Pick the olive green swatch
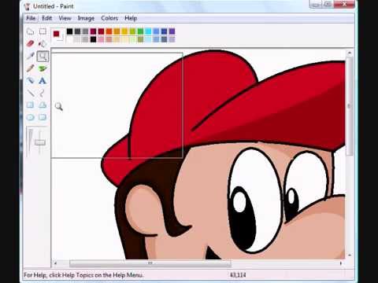Screen dimensions: 378x283 [x=140, y=39]
